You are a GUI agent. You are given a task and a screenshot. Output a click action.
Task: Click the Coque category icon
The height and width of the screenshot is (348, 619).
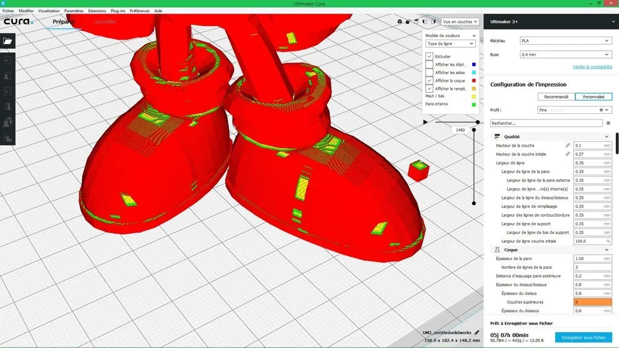(497, 250)
